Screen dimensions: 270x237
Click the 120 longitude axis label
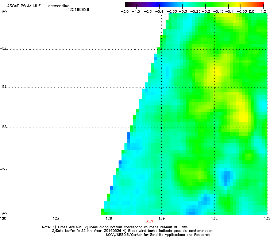tap(3, 218)
